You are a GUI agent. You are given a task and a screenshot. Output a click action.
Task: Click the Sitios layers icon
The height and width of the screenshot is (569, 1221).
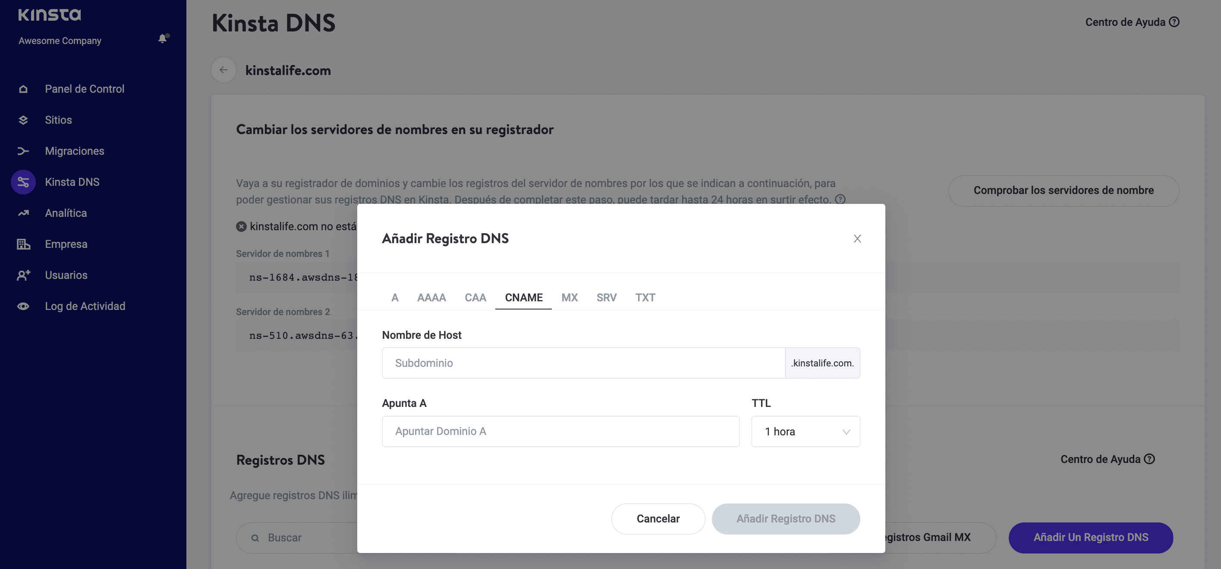23,120
